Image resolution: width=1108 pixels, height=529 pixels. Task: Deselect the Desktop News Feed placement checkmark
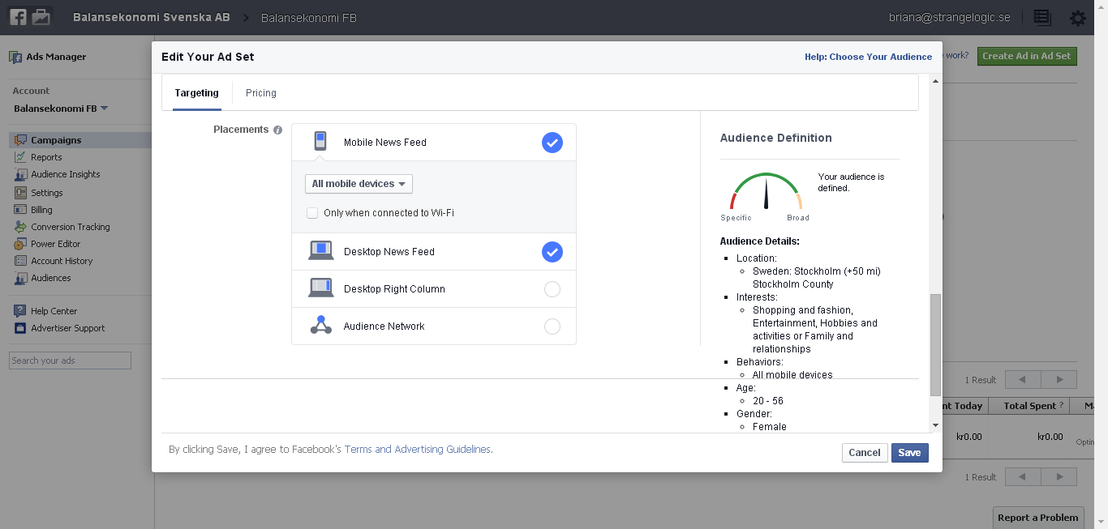point(552,252)
